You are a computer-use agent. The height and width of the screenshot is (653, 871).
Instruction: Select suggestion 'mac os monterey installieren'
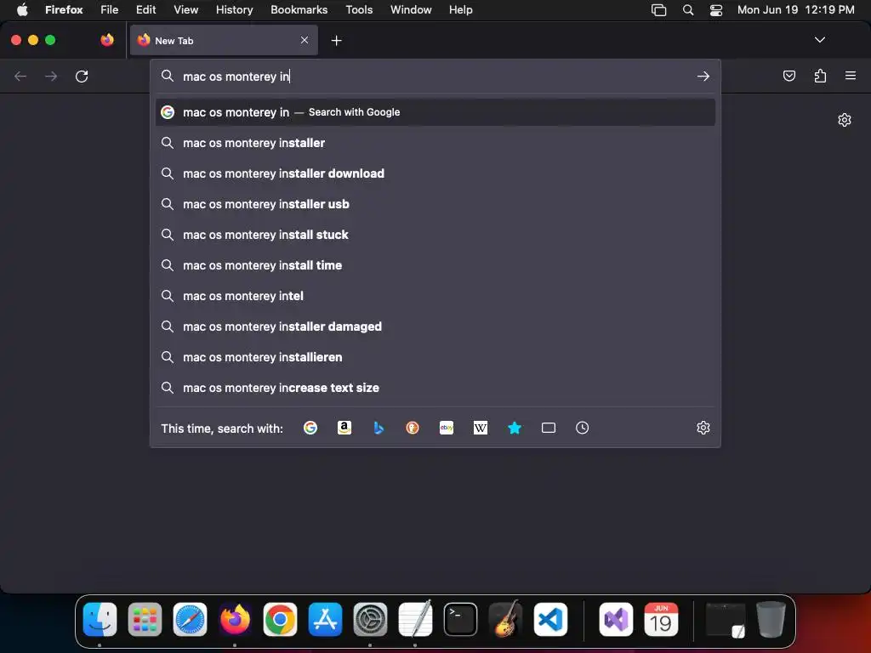point(435,356)
